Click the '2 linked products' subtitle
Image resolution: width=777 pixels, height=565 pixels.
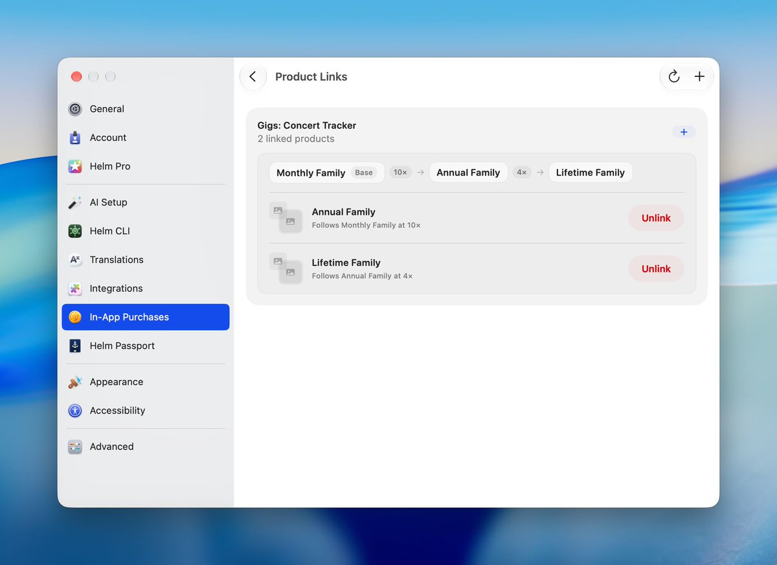(296, 138)
